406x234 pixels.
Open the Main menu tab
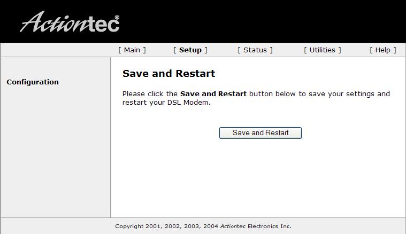coord(132,50)
